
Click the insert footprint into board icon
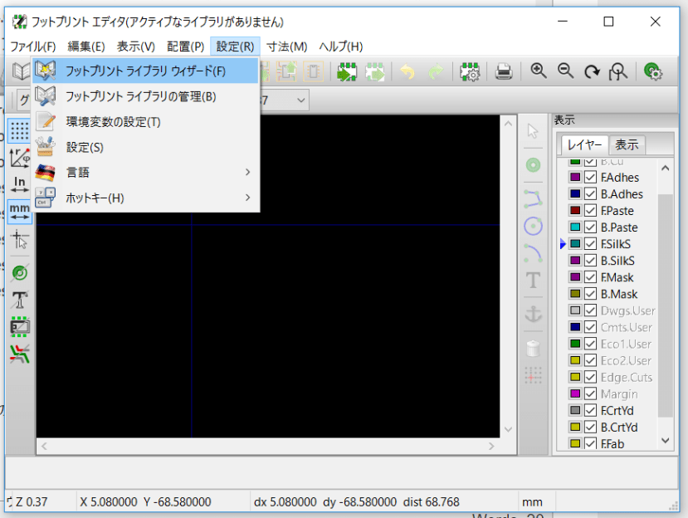[375, 71]
